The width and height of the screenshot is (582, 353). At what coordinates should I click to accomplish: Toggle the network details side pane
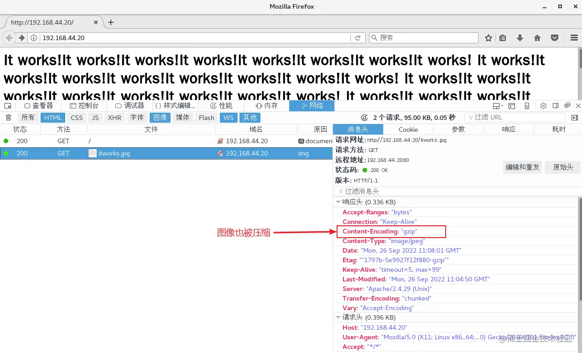click(575, 117)
